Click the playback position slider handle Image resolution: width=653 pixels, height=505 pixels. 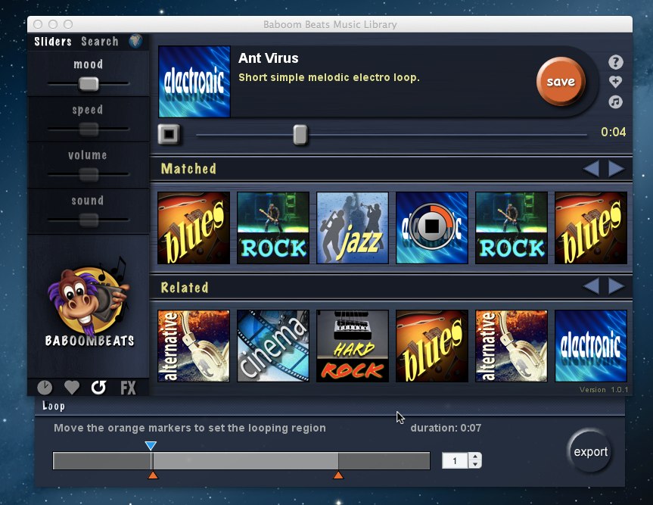click(x=300, y=135)
